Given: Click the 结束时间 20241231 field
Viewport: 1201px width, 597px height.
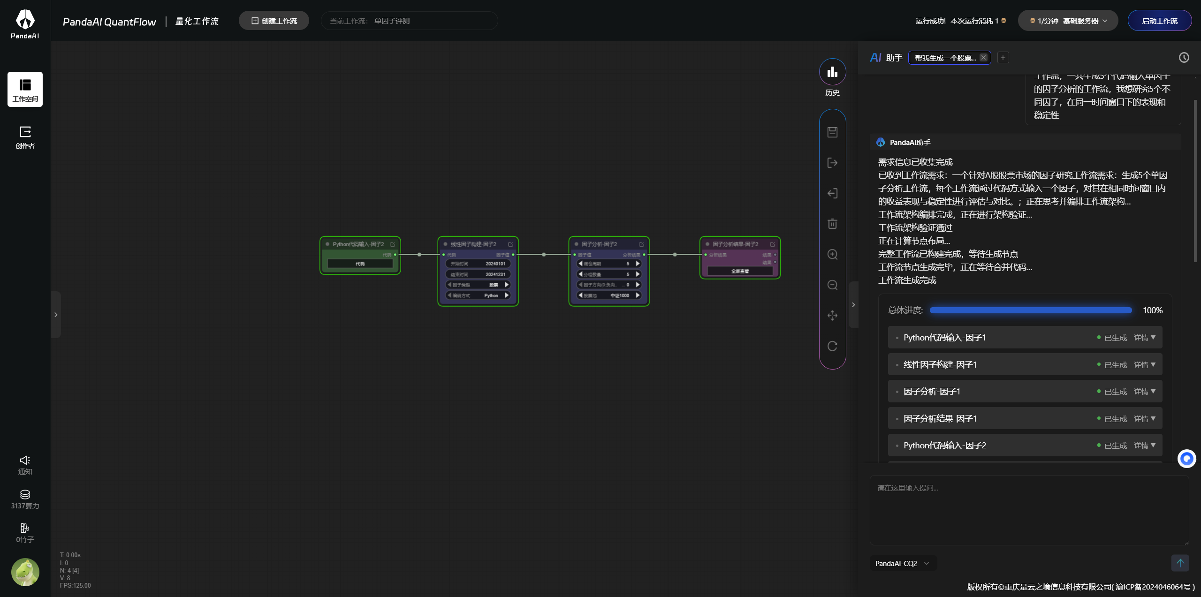Looking at the screenshot, I should coord(478,274).
